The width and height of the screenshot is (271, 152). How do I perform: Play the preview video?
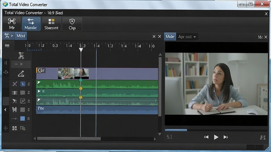point(216,137)
